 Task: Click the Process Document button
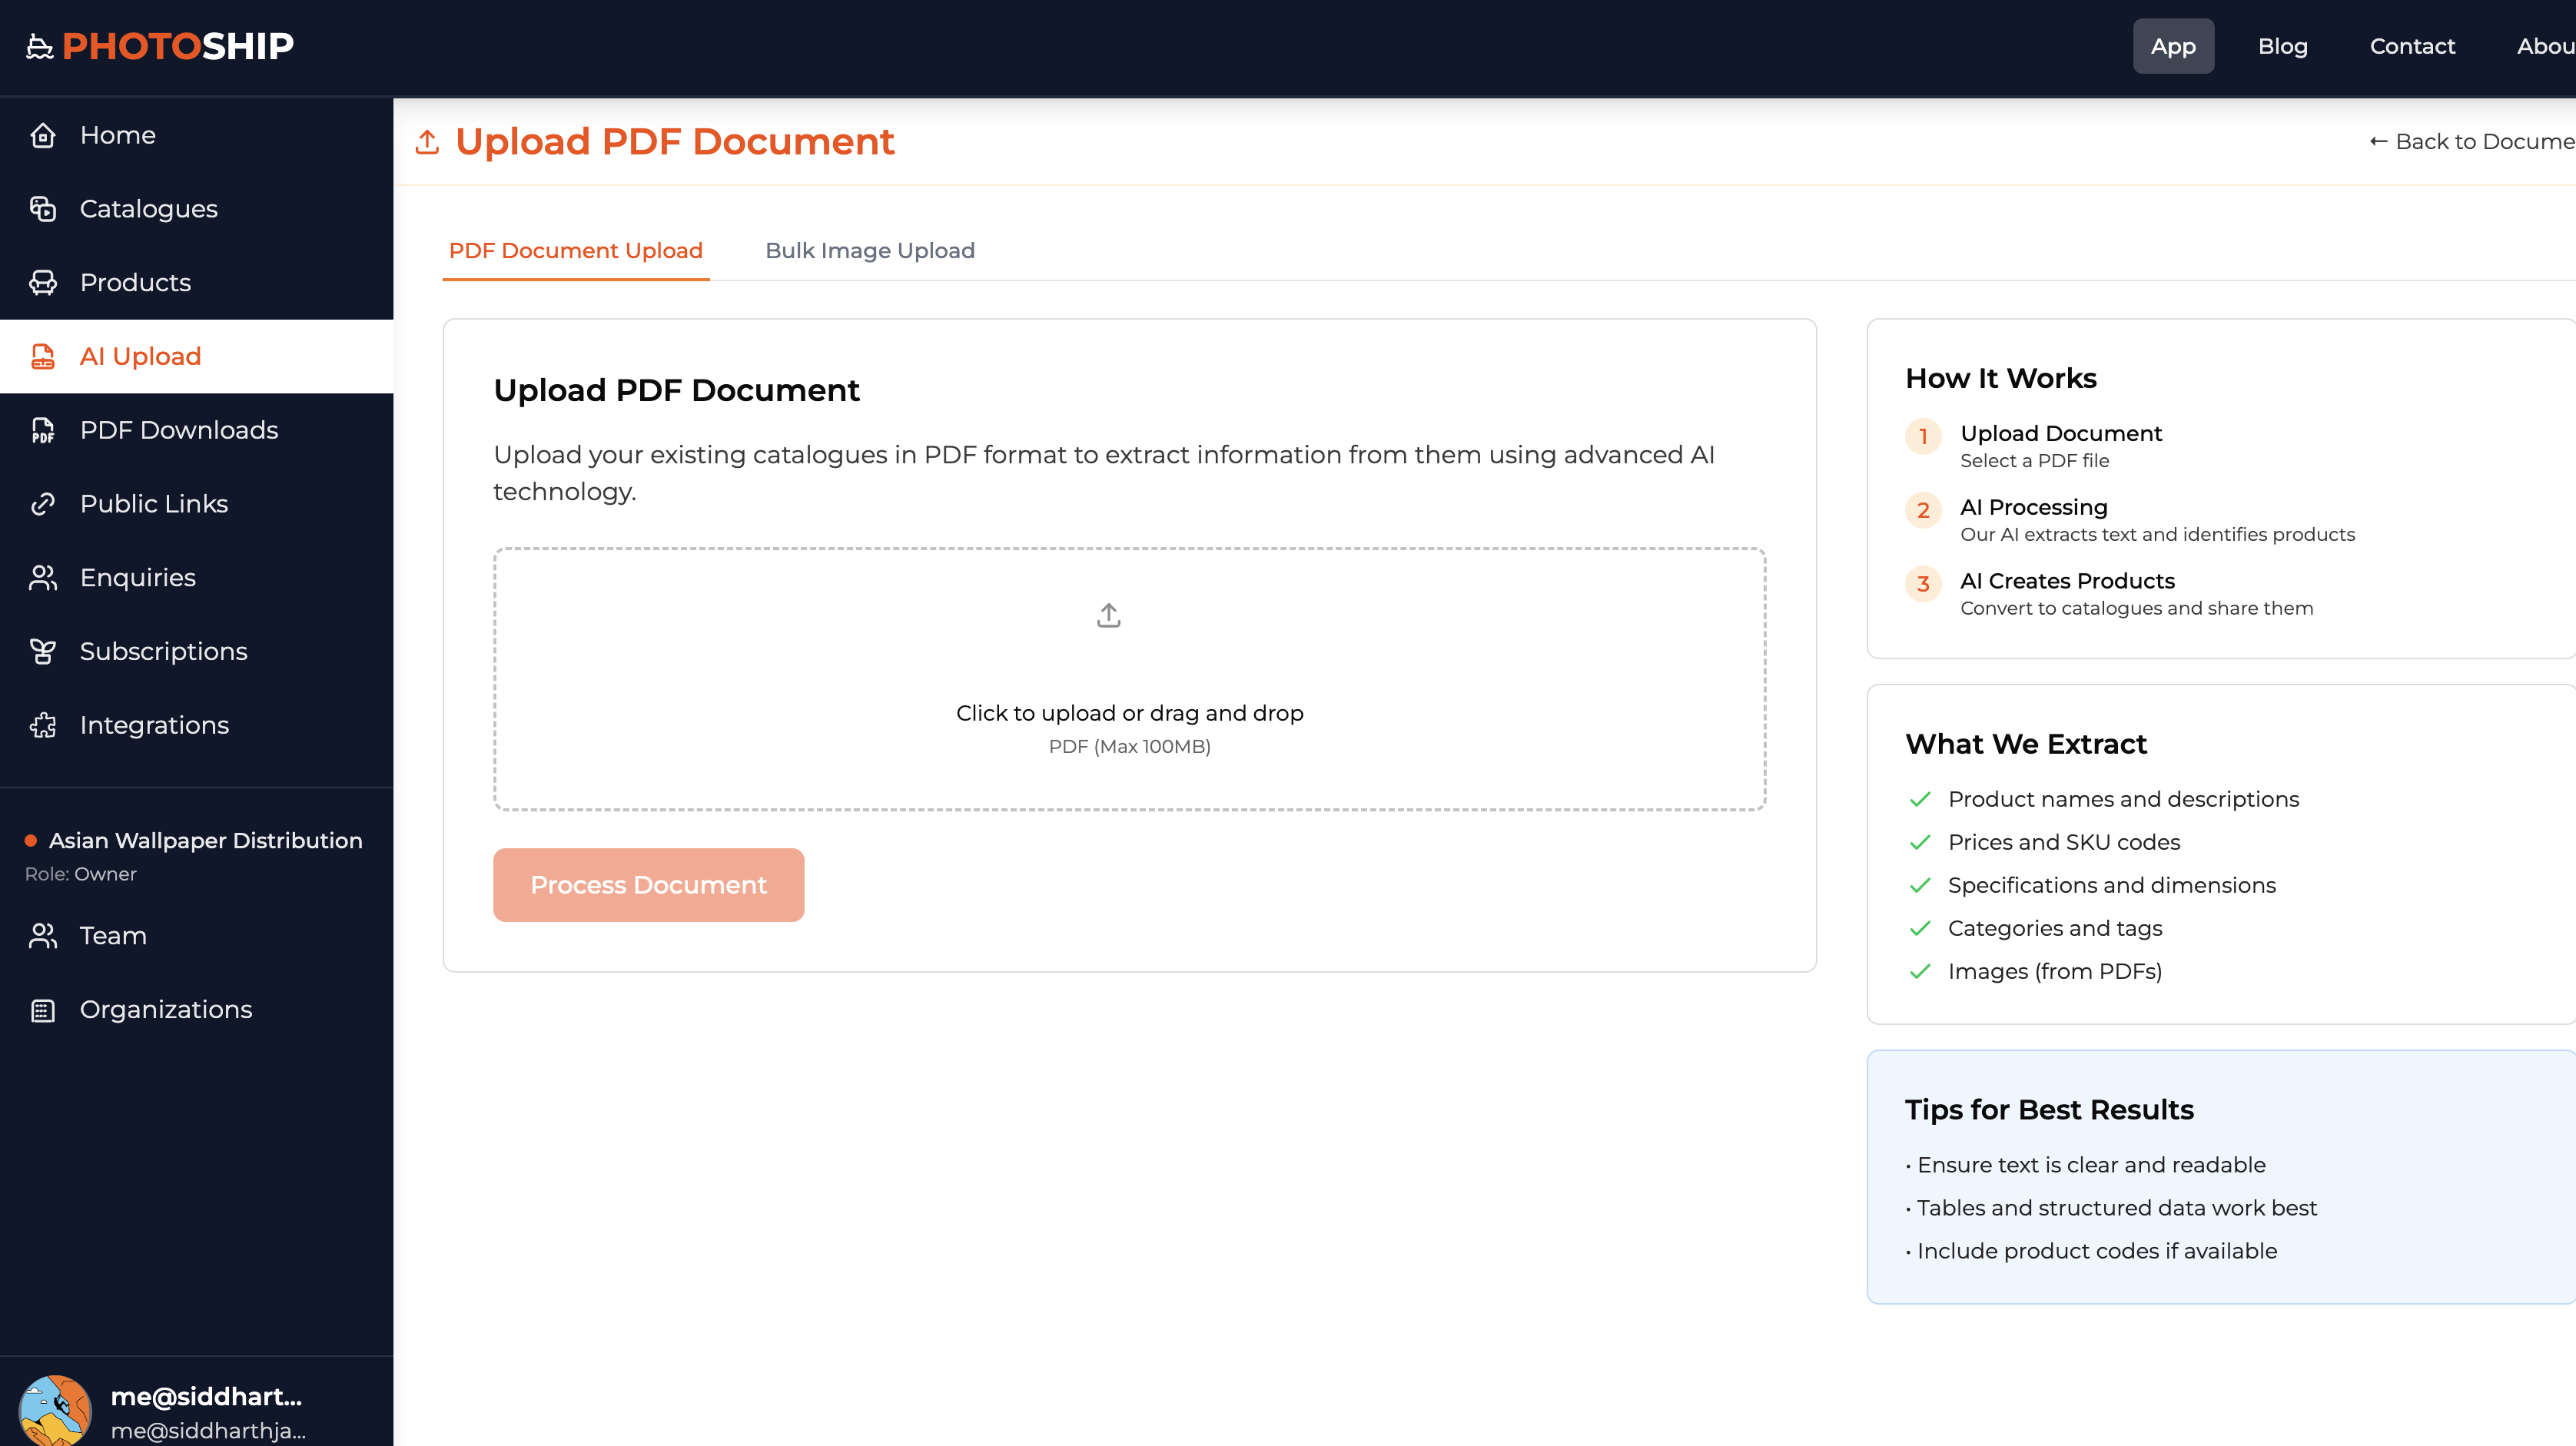pyautogui.click(x=648, y=884)
